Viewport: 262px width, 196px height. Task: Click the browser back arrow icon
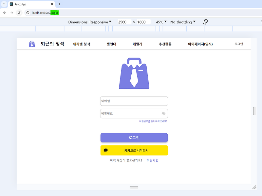coord(4,13)
